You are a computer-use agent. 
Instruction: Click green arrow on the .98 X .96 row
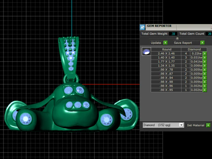pos(205,86)
